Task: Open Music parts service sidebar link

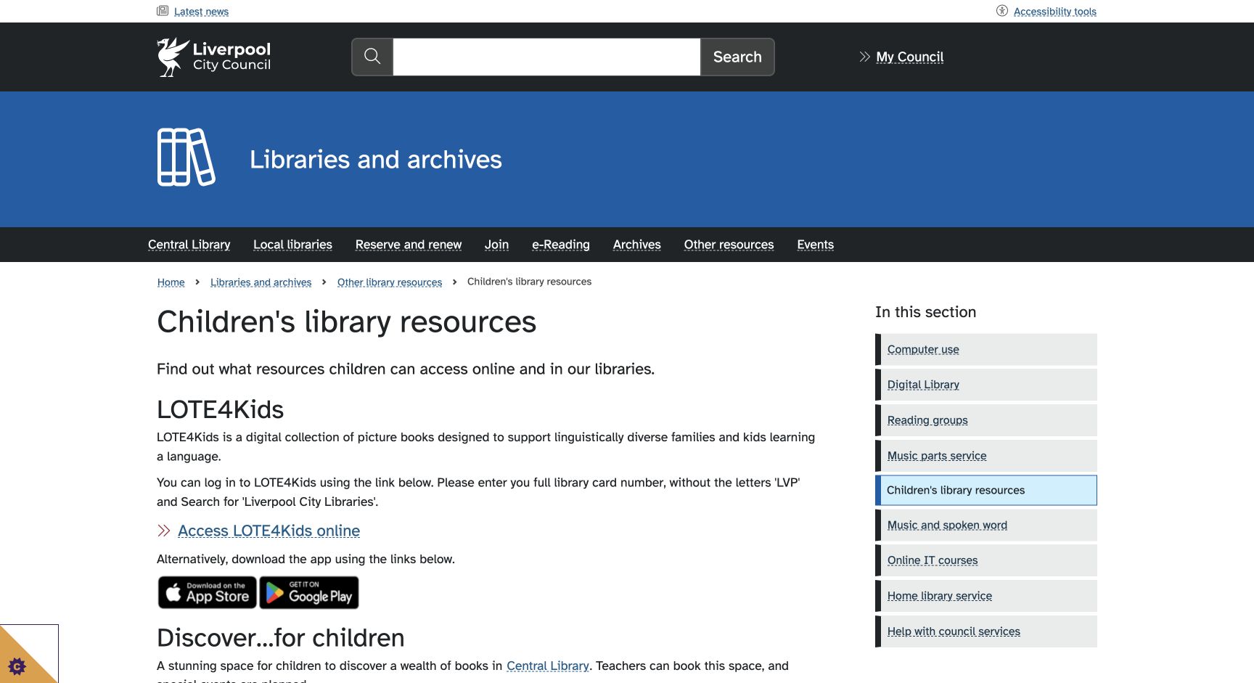Action: coord(986,456)
